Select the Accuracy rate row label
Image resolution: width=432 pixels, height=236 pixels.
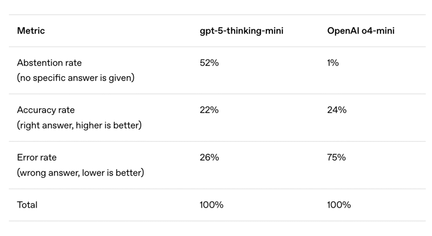(x=46, y=110)
